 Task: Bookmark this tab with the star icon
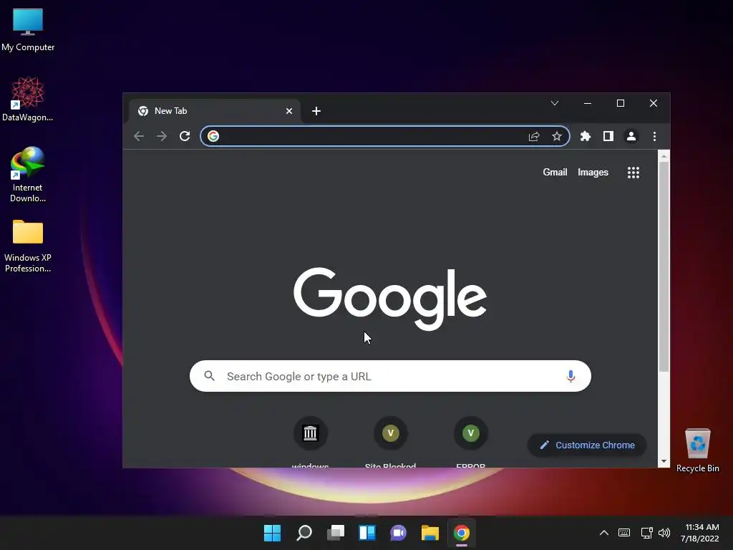tap(557, 136)
